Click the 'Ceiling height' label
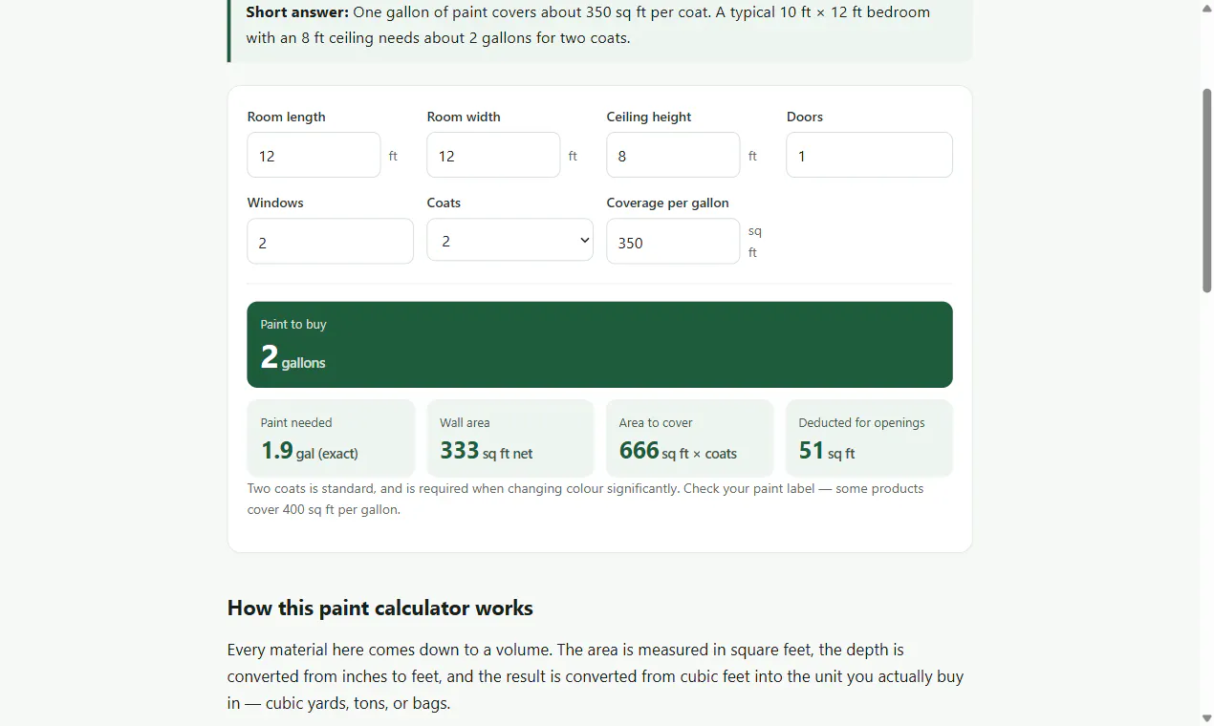The width and height of the screenshot is (1214, 726). tap(649, 117)
